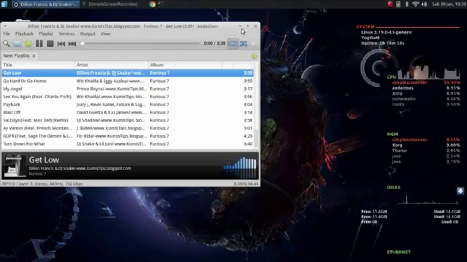Click Prince Royce artist cell
The width and height of the screenshot is (467, 262).
[112, 89]
